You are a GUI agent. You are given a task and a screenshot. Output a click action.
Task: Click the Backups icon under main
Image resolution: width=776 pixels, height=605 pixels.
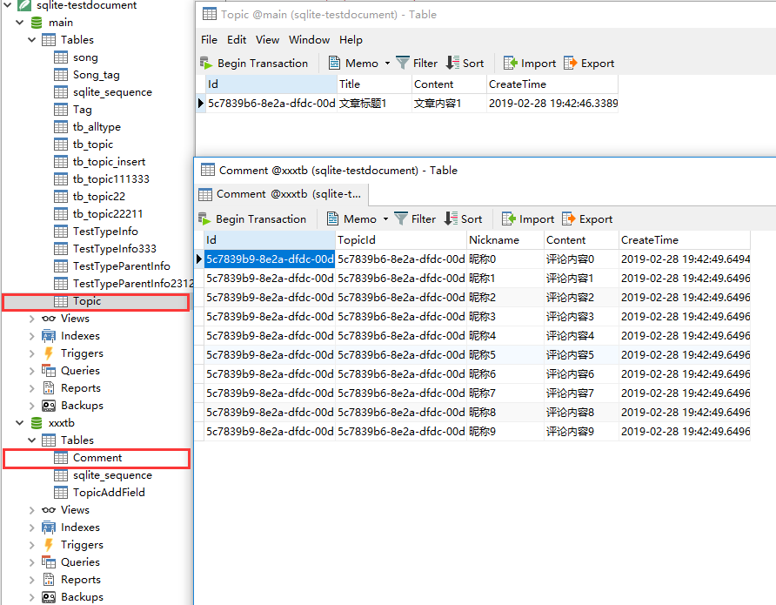pos(49,406)
